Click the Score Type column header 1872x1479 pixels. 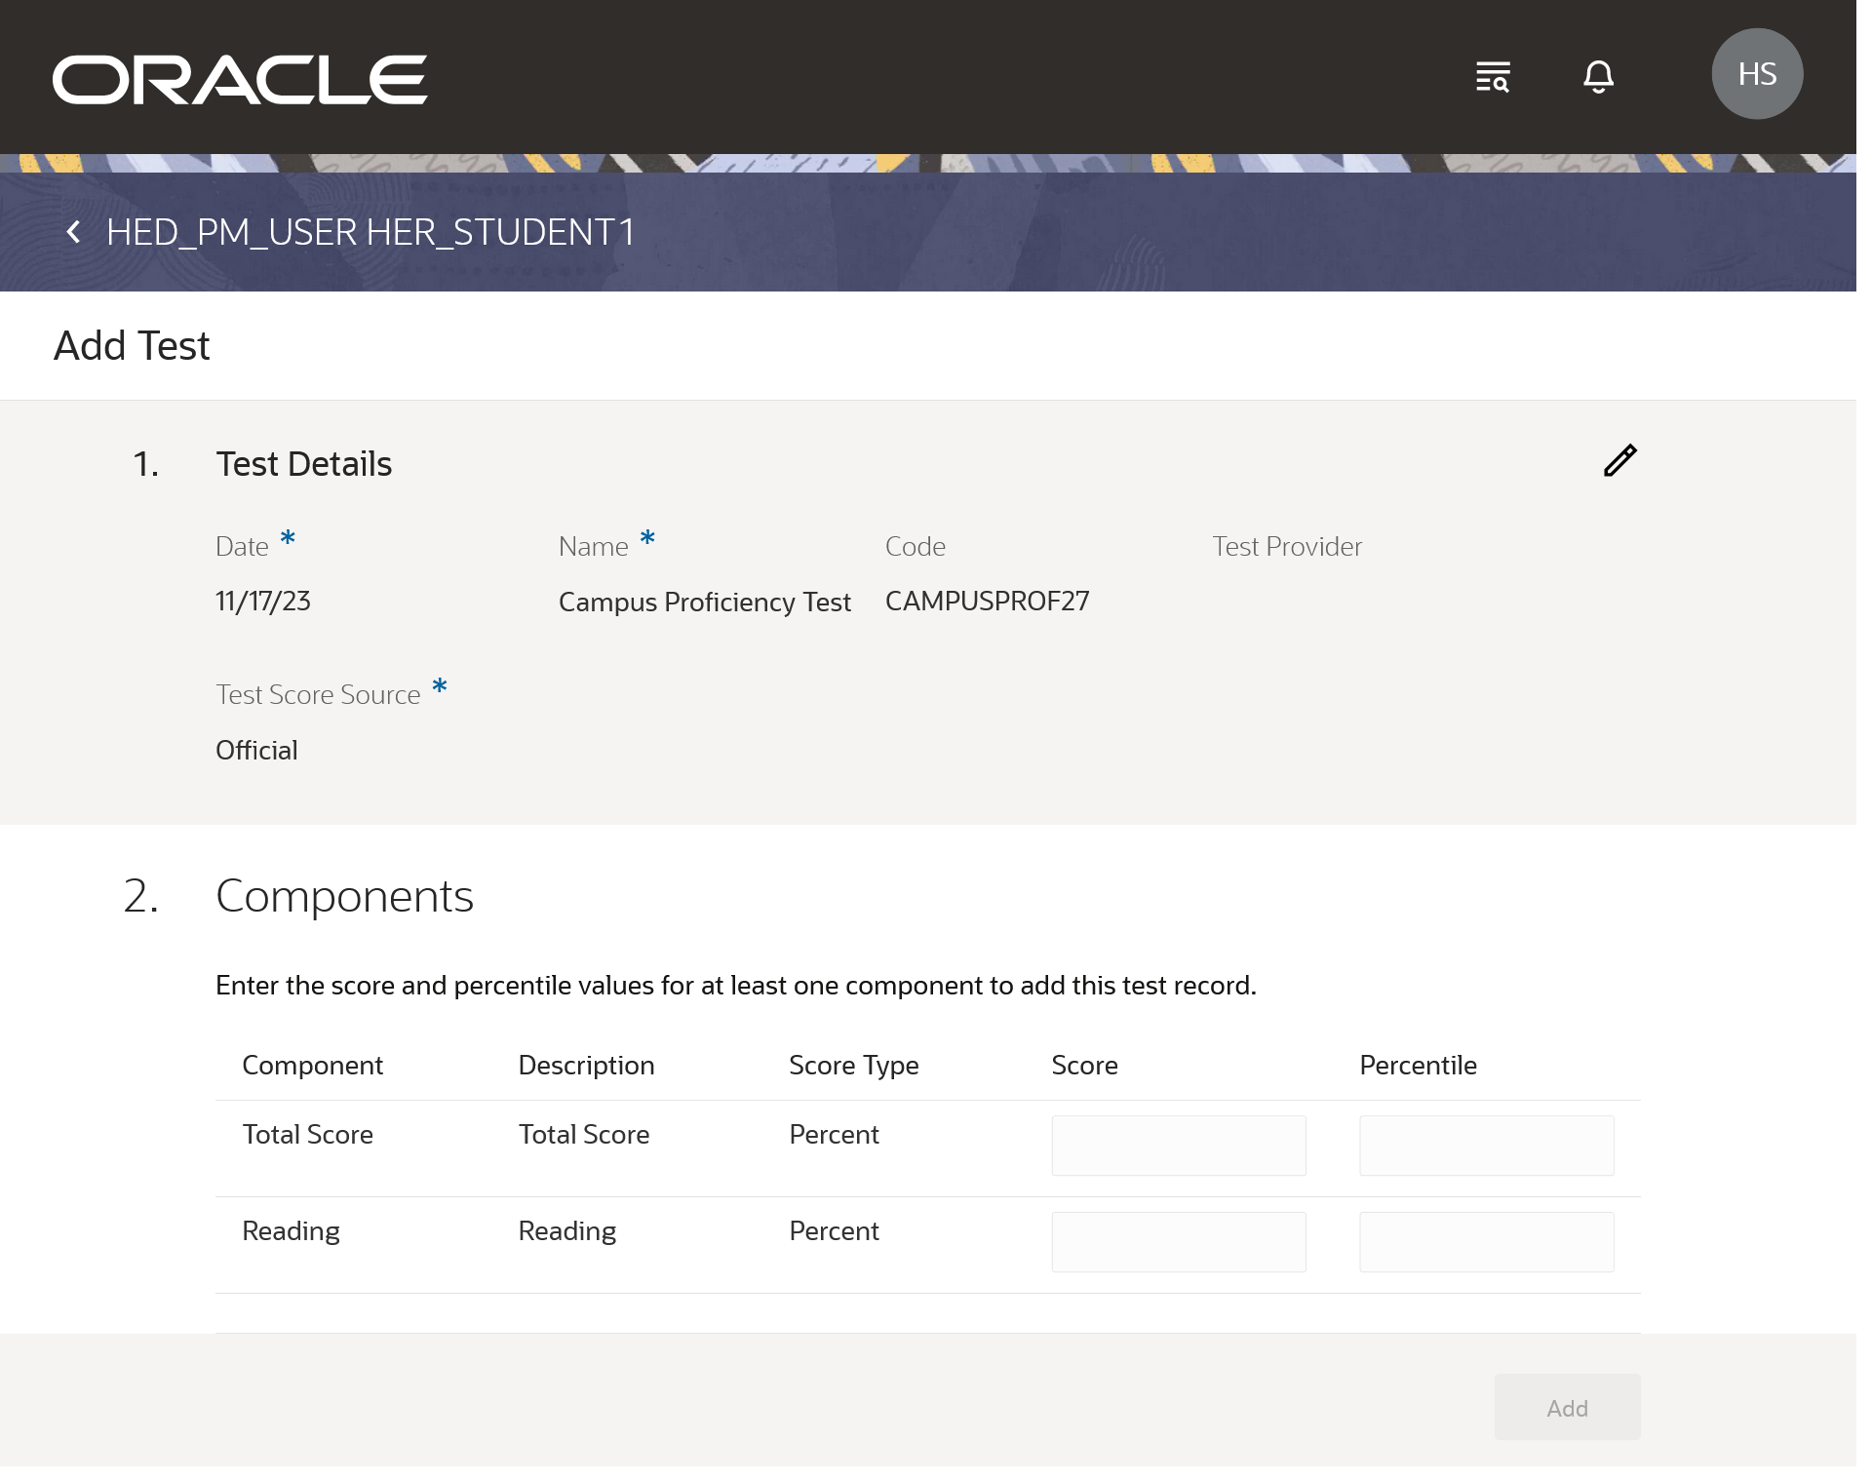point(853,1066)
